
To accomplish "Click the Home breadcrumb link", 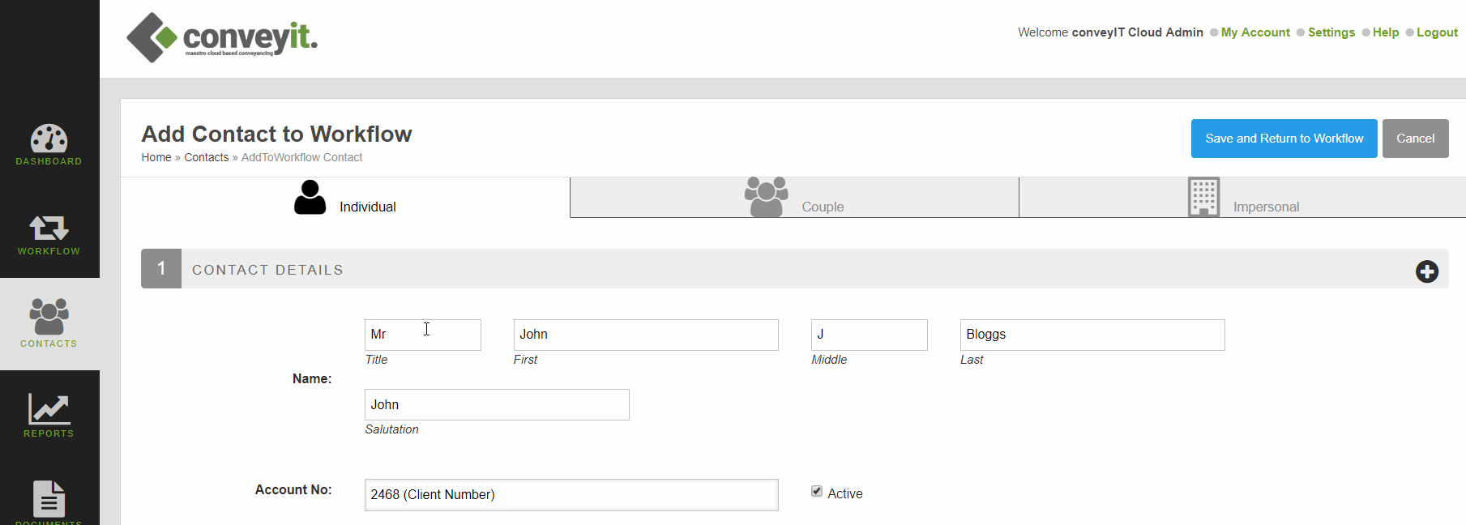I will tap(156, 157).
